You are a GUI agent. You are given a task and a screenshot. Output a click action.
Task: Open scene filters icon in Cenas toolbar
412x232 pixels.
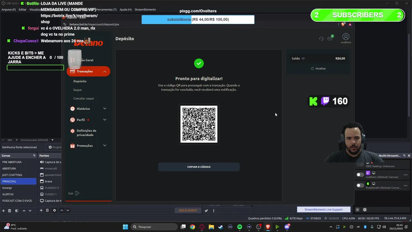(x=17, y=210)
